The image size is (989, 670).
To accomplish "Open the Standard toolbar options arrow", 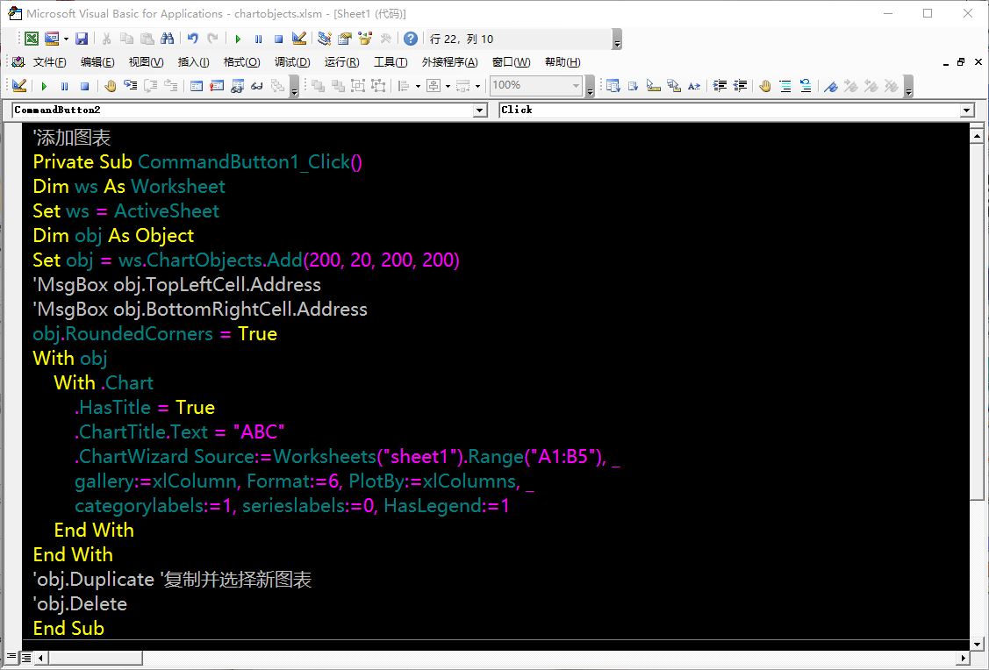I will pyautogui.click(x=617, y=39).
